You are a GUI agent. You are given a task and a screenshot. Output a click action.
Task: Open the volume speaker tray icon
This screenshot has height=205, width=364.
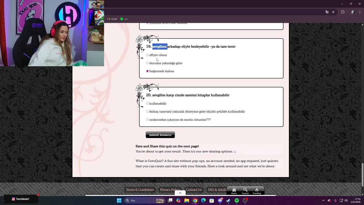coord(346,200)
